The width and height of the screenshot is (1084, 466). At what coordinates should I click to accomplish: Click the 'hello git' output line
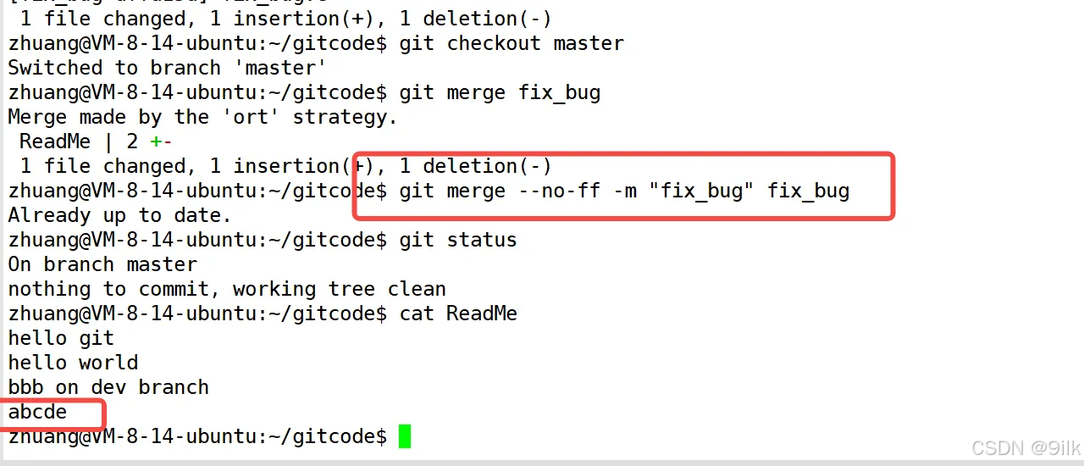coord(61,338)
